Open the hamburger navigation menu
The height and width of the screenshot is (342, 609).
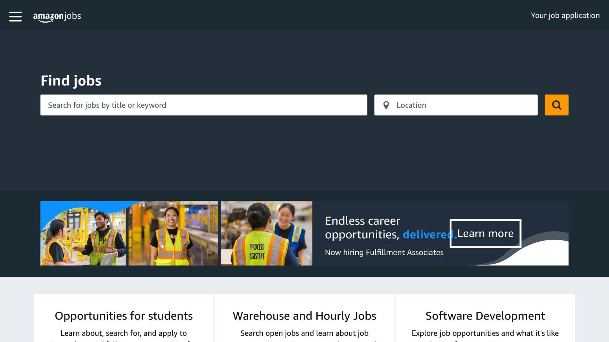pos(15,16)
